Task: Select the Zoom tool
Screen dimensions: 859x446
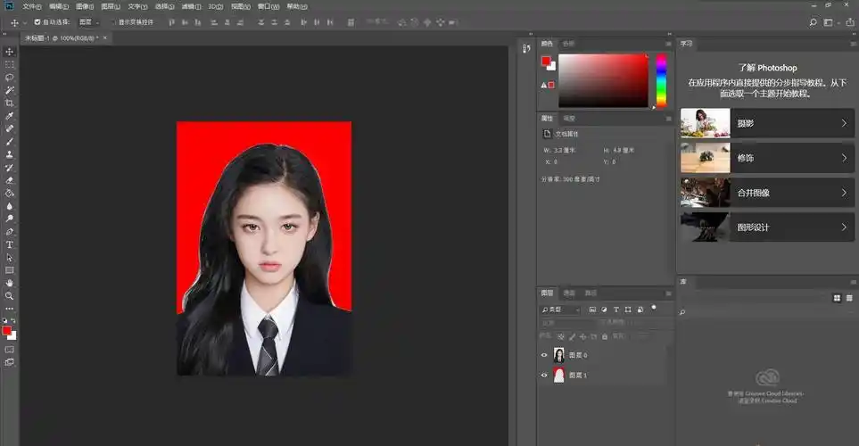Action: click(x=9, y=296)
